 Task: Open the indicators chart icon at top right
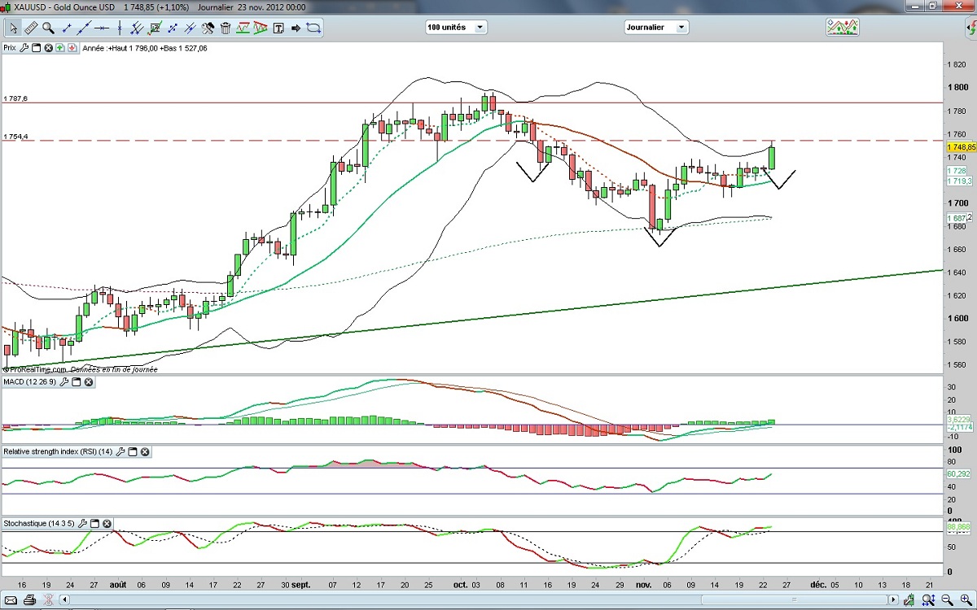coord(842,27)
